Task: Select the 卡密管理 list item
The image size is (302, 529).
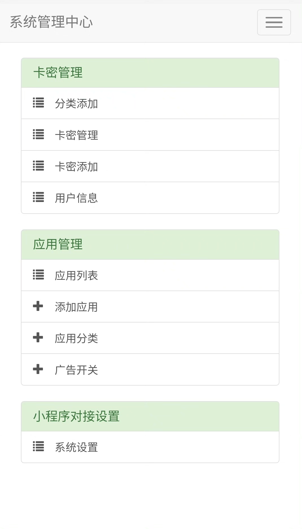Action: click(x=76, y=135)
